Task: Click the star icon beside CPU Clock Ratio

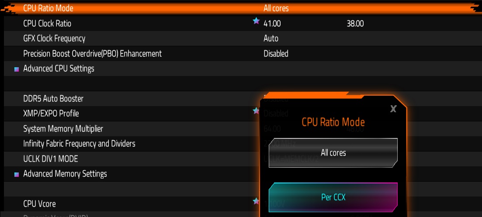Action: [256, 21]
